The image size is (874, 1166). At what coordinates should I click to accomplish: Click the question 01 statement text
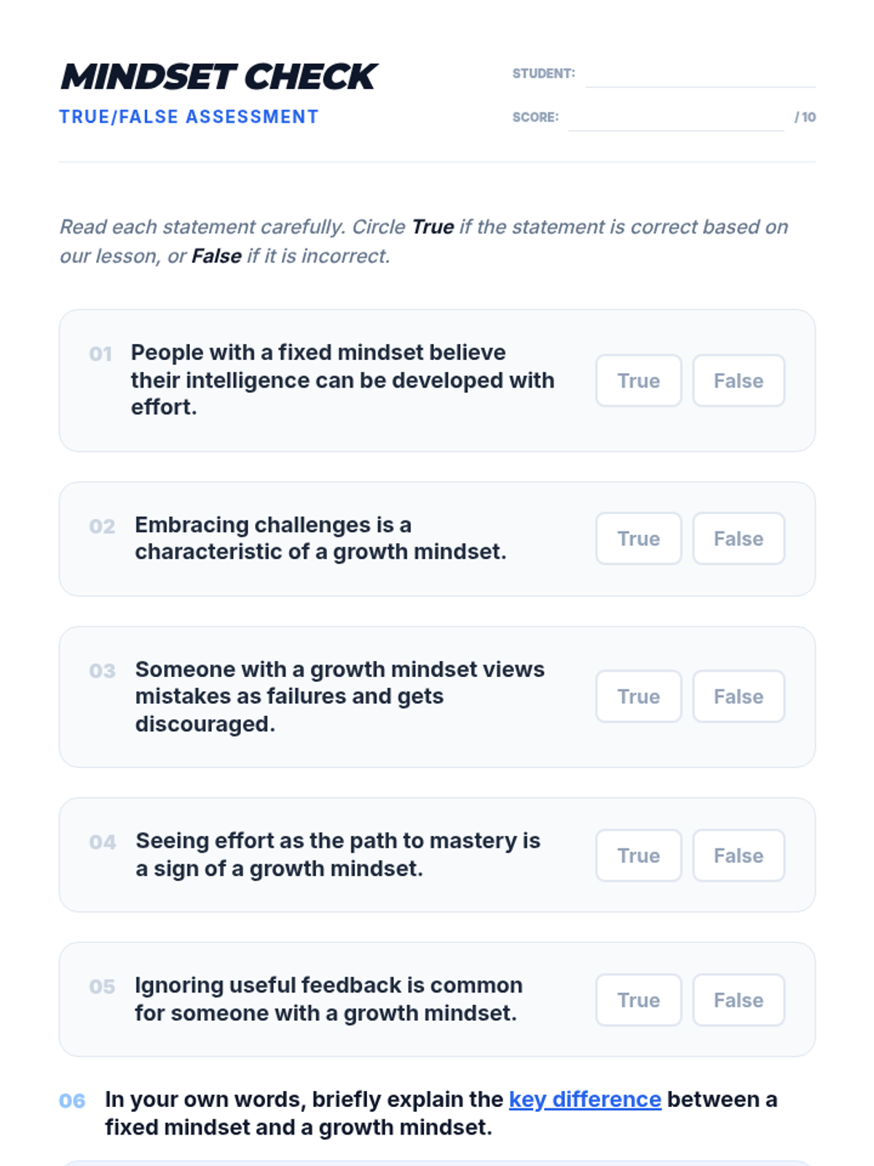pyautogui.click(x=342, y=380)
